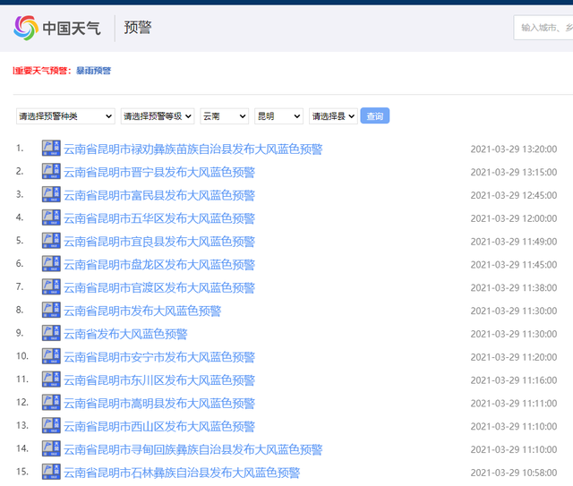Open the 暴雨预警 important warning link
The image size is (573, 486).
coord(93,71)
